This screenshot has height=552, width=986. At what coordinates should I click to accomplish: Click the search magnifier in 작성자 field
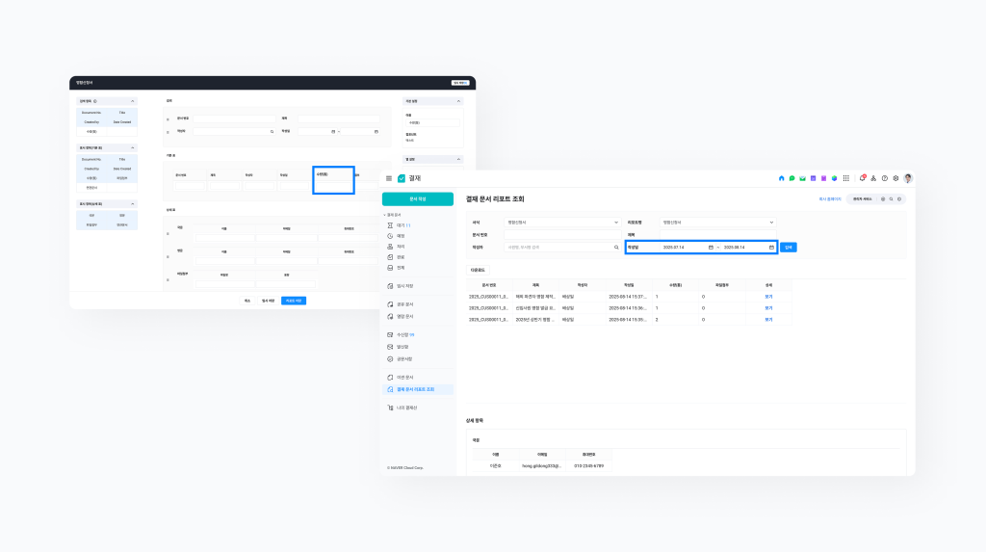point(616,248)
